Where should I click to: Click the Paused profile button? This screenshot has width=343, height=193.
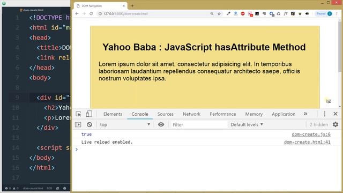324,13
